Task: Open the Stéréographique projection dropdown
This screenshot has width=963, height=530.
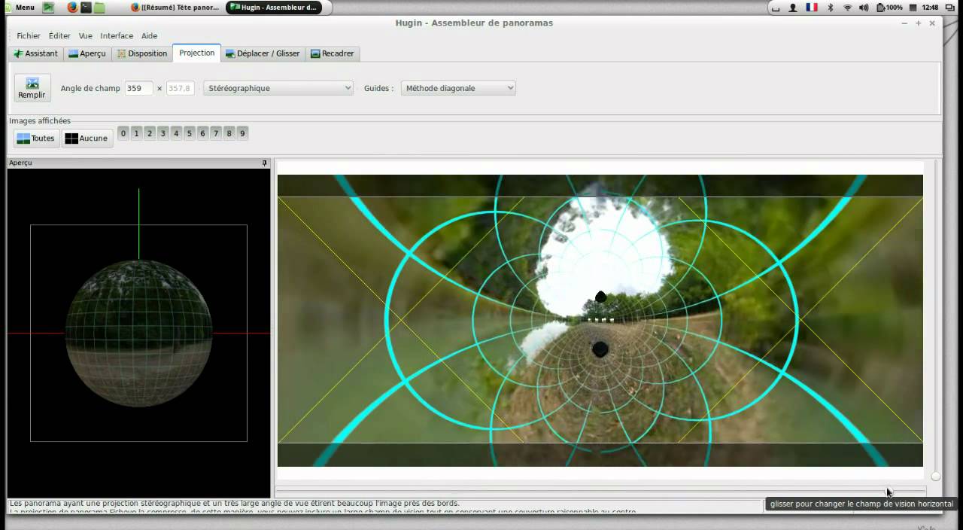Action: pos(278,88)
